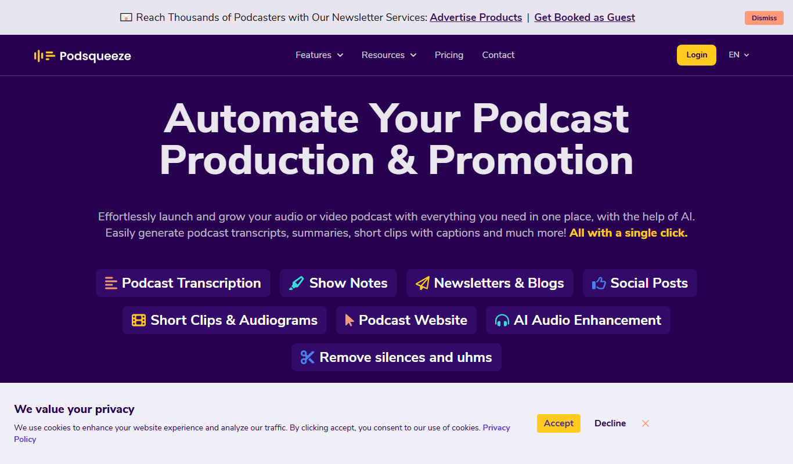Select the Newsletters & Blogs feature label
Screen dimensions: 793x464
[499, 283]
